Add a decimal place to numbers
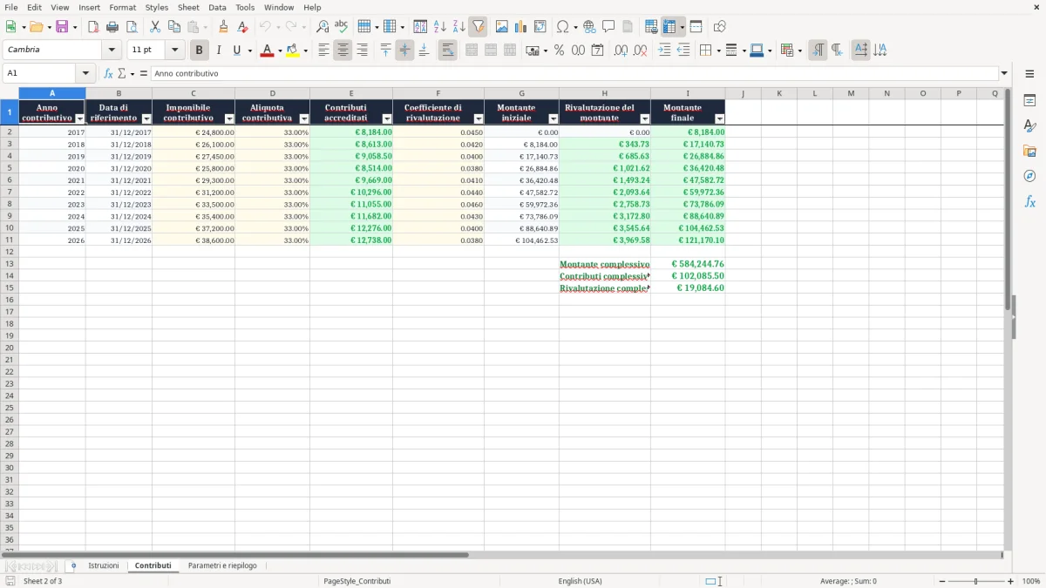 (x=621, y=51)
